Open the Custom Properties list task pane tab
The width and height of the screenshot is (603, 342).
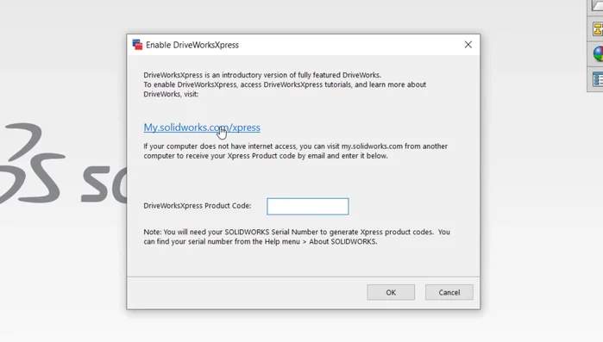tap(597, 79)
